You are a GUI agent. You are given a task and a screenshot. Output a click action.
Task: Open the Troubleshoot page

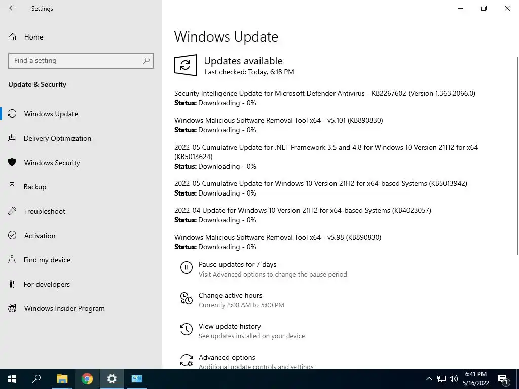pyautogui.click(x=45, y=211)
